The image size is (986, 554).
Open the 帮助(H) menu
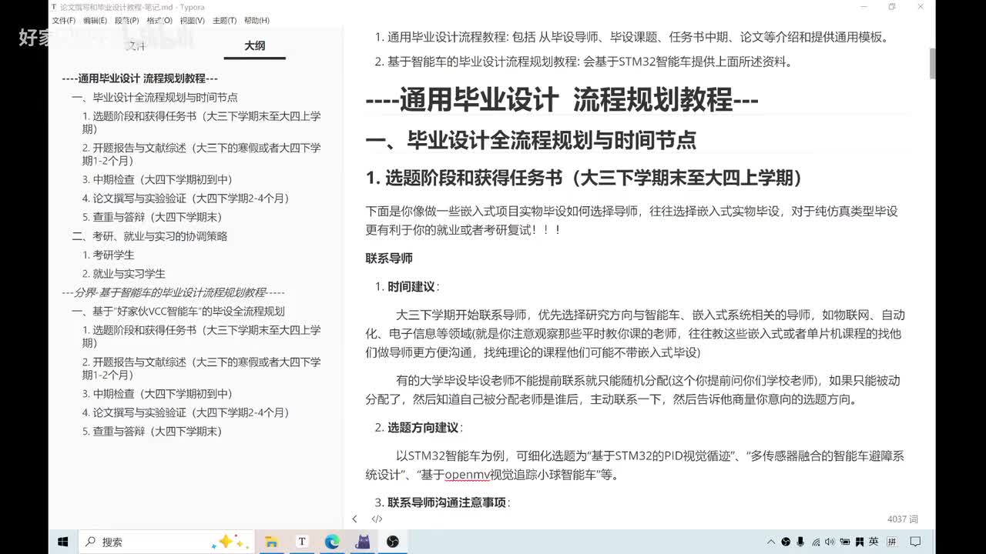pos(257,20)
